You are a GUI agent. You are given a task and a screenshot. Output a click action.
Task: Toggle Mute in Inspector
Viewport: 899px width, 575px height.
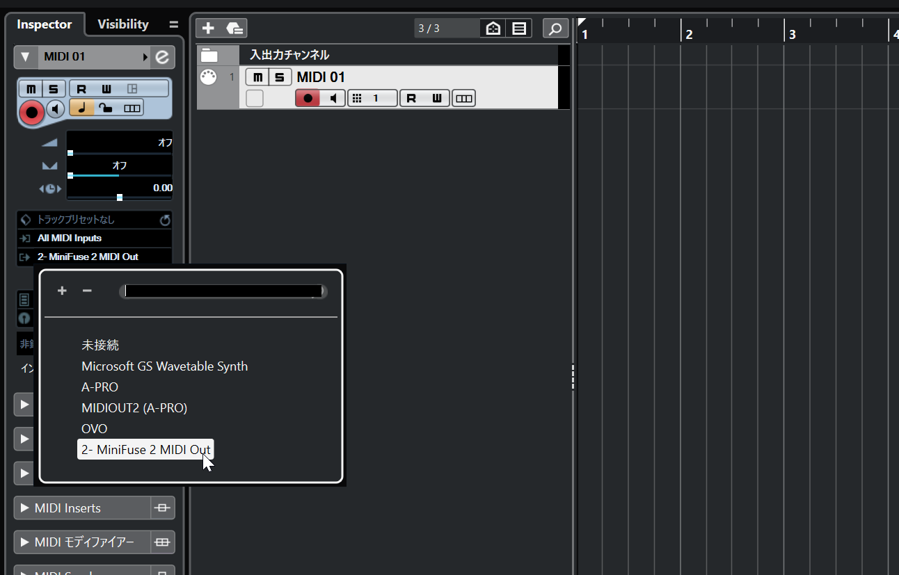(31, 89)
